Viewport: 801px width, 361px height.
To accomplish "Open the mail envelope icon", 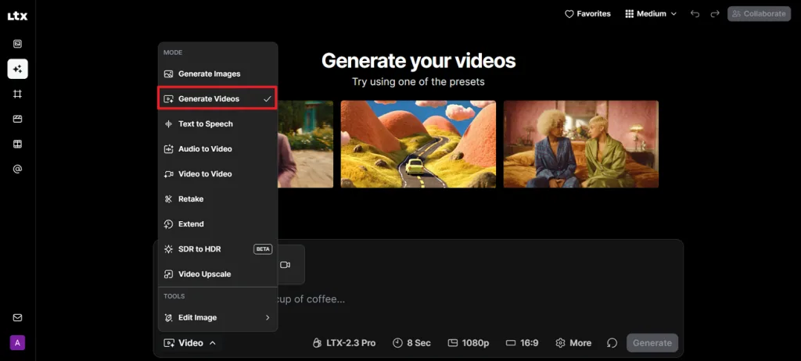I will coord(17,317).
